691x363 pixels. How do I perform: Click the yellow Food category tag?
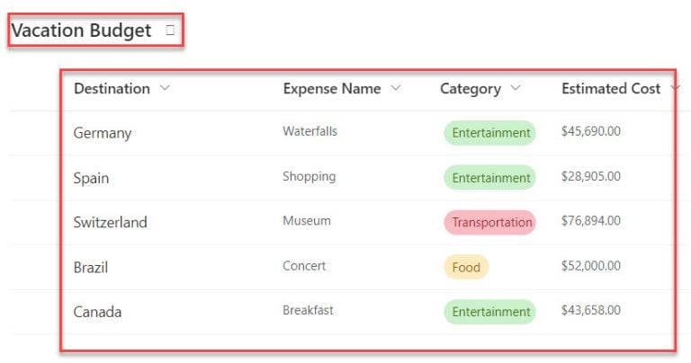[466, 267]
